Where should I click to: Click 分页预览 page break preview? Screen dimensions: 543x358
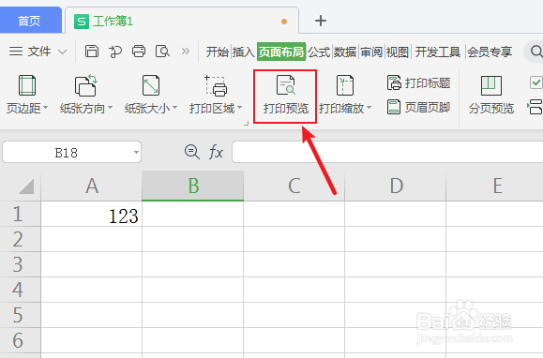click(491, 95)
